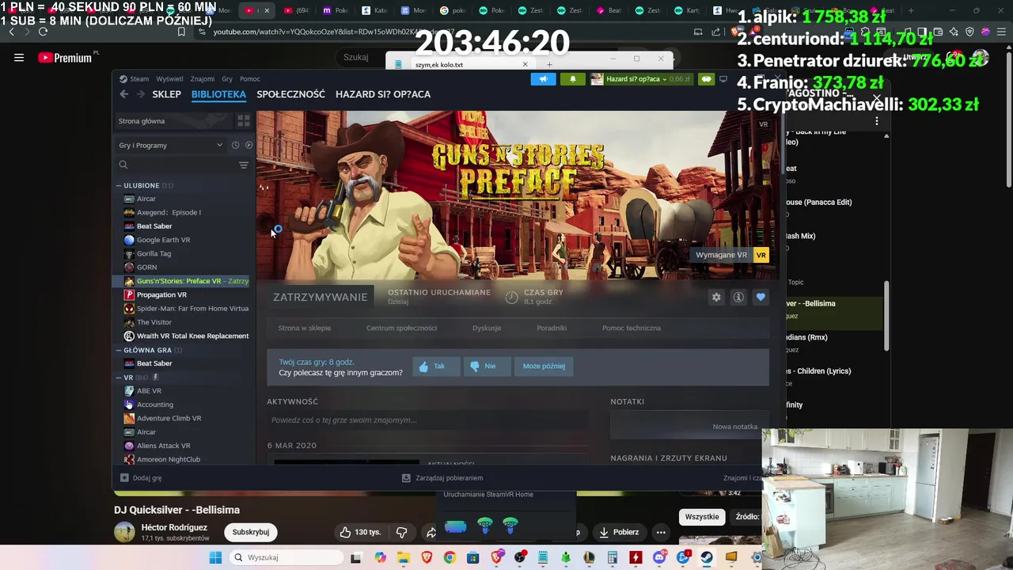Viewport: 1013px width, 570px height.
Task: Reload the browser page
Action: click(43, 32)
